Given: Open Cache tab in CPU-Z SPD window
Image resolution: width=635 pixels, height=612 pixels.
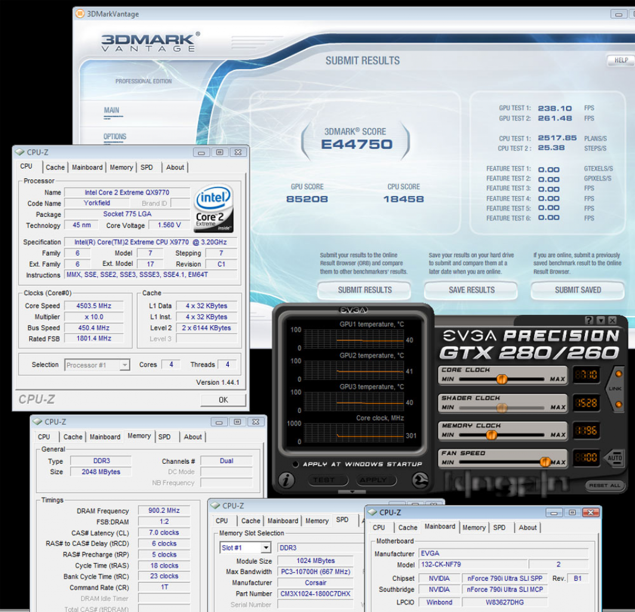Looking at the screenshot, I should (x=251, y=521).
